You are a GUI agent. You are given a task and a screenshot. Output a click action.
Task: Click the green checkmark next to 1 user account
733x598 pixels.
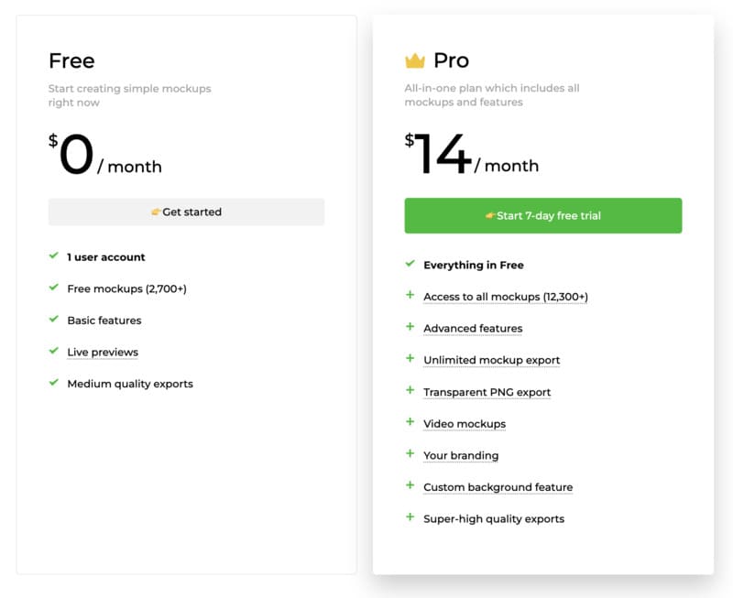54,256
